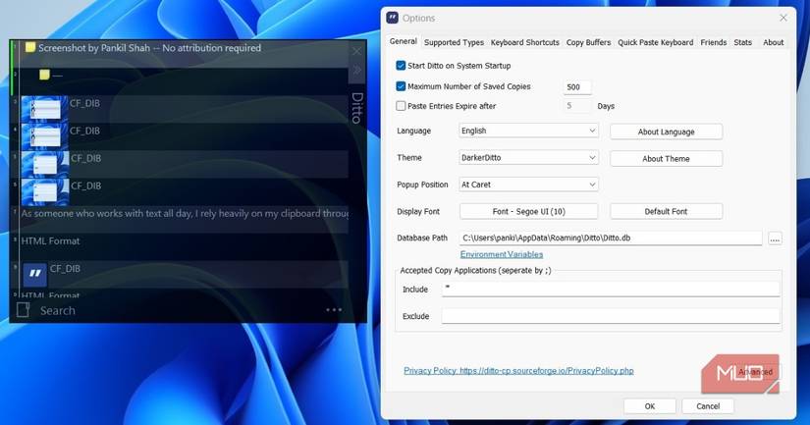810x425 pixels.
Task: Open the three-dot menu in Ditto window
Action: [x=334, y=310]
